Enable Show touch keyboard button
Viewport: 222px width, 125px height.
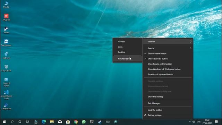(168, 74)
